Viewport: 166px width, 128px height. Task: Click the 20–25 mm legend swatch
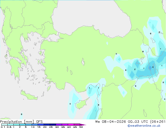coord(47,125)
